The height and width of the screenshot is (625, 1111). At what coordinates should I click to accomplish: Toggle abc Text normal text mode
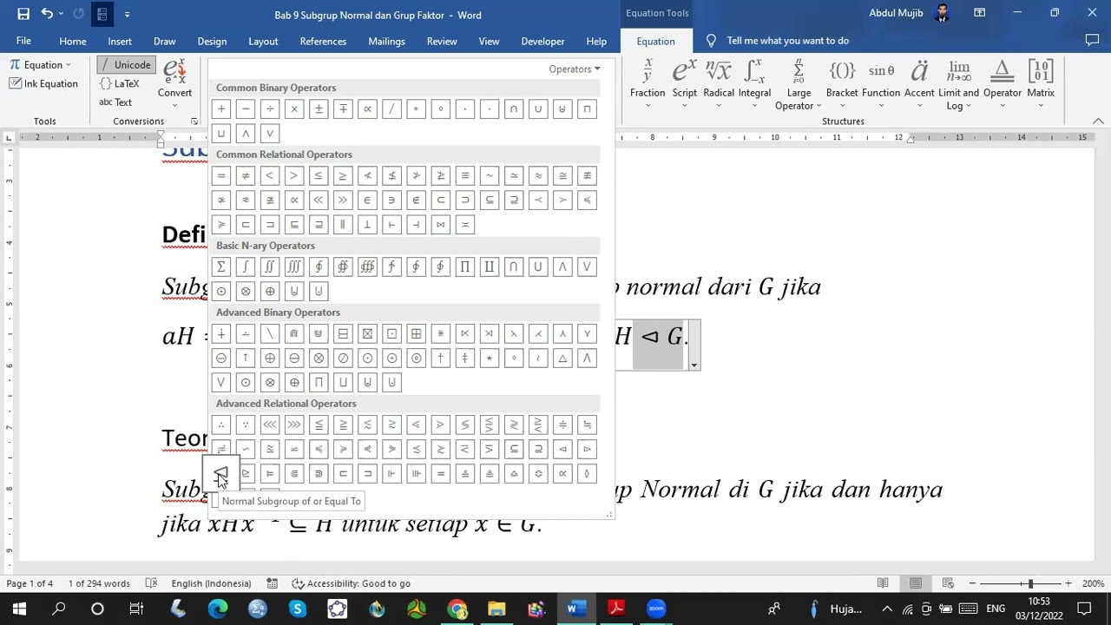115,102
